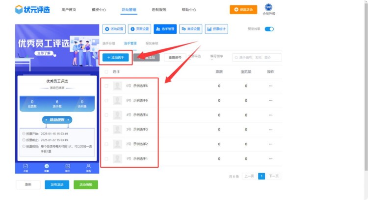This screenshot has height=200, width=368.
Task: Expand operations menu for 示例选手2
Action: click(270, 144)
